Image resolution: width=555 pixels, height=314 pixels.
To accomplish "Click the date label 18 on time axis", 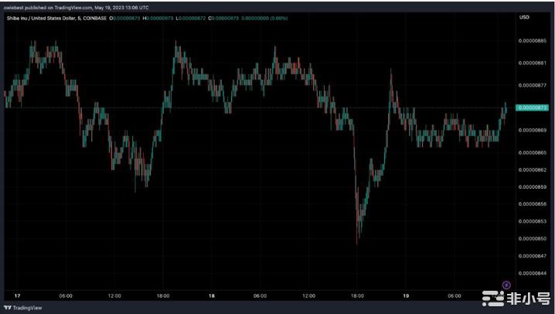I will click(211, 295).
